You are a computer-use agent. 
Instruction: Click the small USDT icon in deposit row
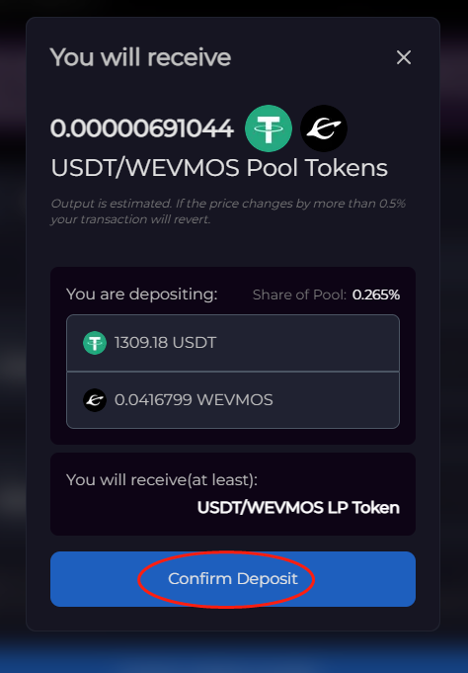pos(95,343)
